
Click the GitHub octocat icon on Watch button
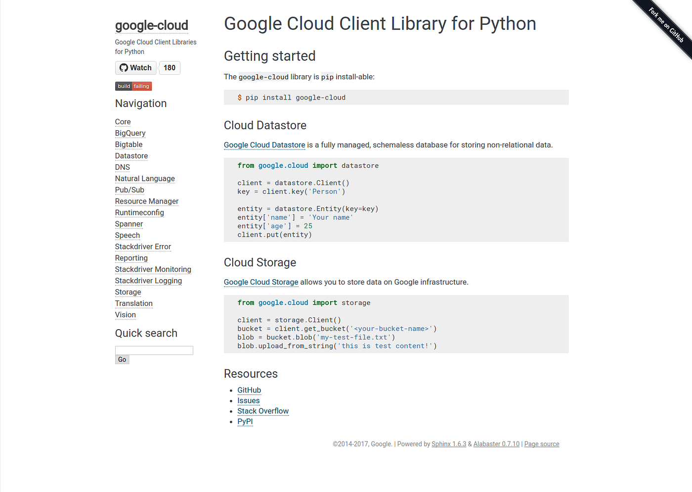[x=125, y=67]
